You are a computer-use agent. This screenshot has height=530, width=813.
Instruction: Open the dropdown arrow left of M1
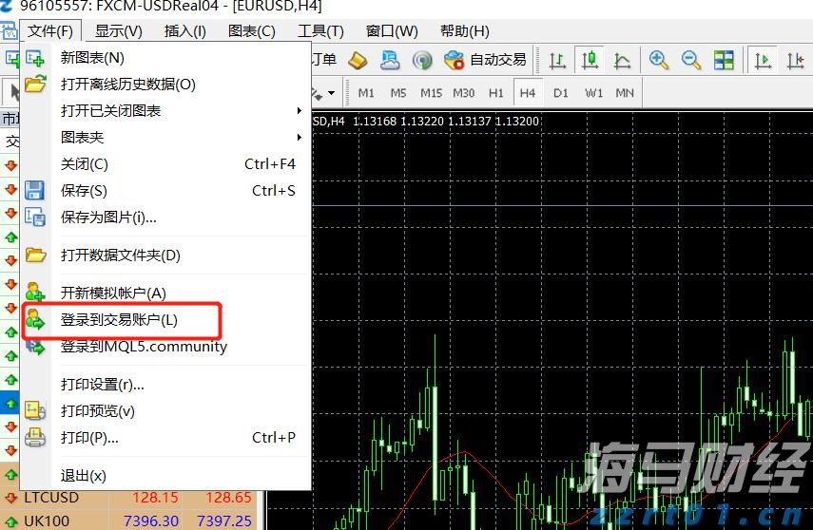[x=331, y=93]
